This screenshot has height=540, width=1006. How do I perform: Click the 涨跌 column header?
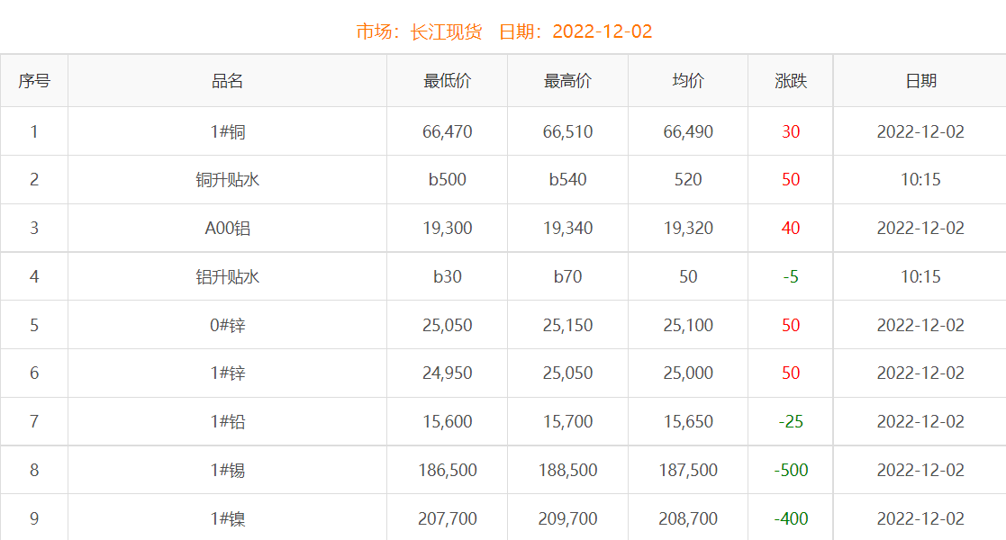[x=791, y=81]
